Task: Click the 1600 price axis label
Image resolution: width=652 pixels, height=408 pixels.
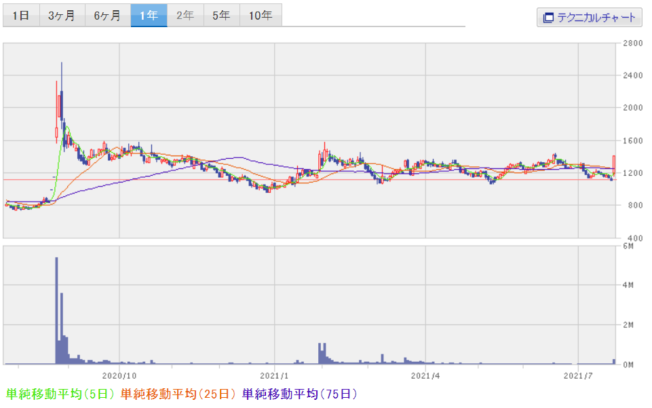Action: click(633, 141)
